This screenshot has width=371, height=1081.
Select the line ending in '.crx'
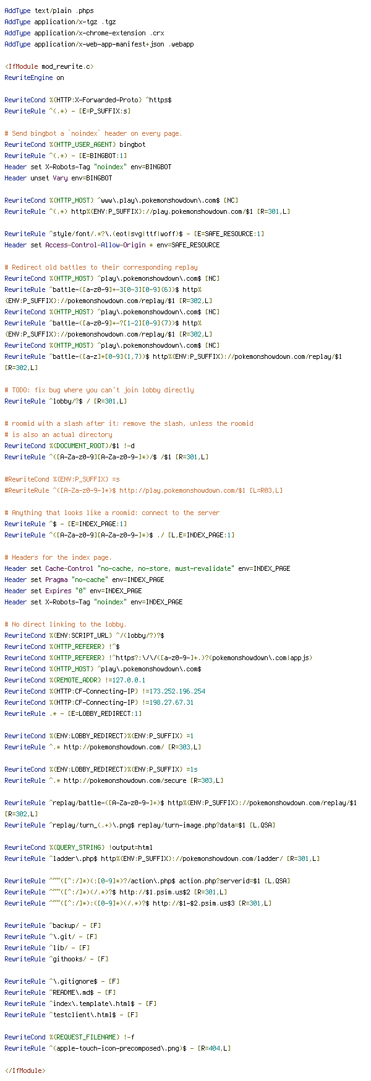point(84,33)
